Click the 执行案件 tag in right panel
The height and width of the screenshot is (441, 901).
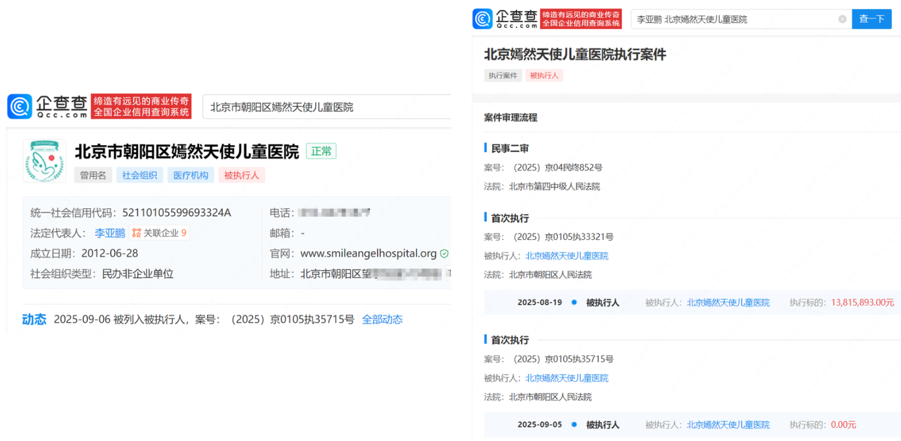[503, 75]
